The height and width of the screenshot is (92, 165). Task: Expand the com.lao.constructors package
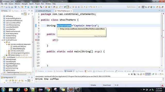pos(7,51)
